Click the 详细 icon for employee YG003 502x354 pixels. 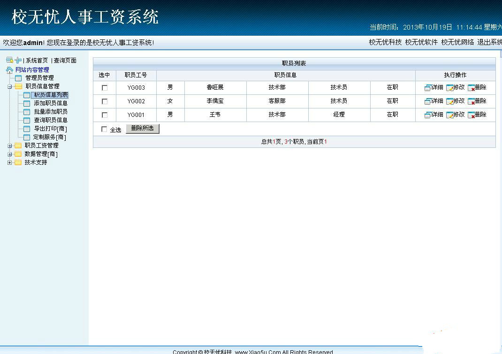428,88
